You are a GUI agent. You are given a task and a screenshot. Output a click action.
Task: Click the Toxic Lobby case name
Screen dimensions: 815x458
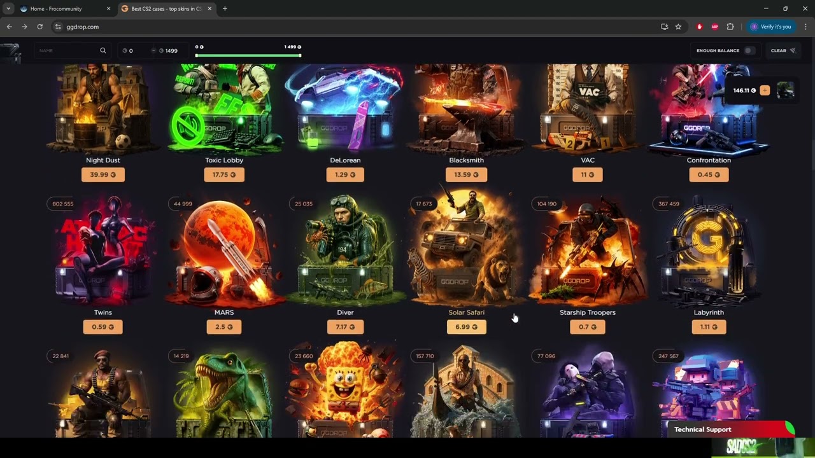(x=224, y=160)
